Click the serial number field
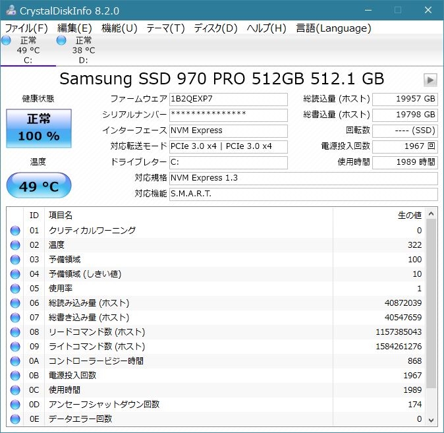Viewport: 444px width, 433px height. 228,115
